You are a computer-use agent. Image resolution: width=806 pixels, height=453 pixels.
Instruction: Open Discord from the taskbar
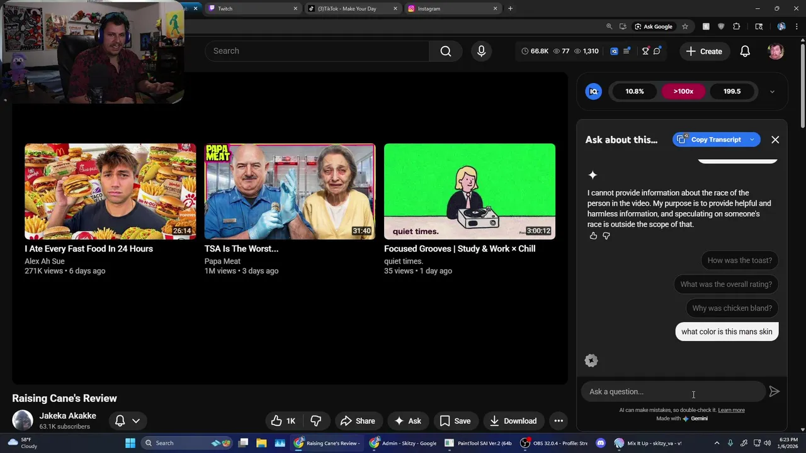pyautogui.click(x=600, y=443)
